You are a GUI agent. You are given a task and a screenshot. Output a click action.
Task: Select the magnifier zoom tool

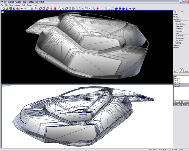[x=60, y=9]
